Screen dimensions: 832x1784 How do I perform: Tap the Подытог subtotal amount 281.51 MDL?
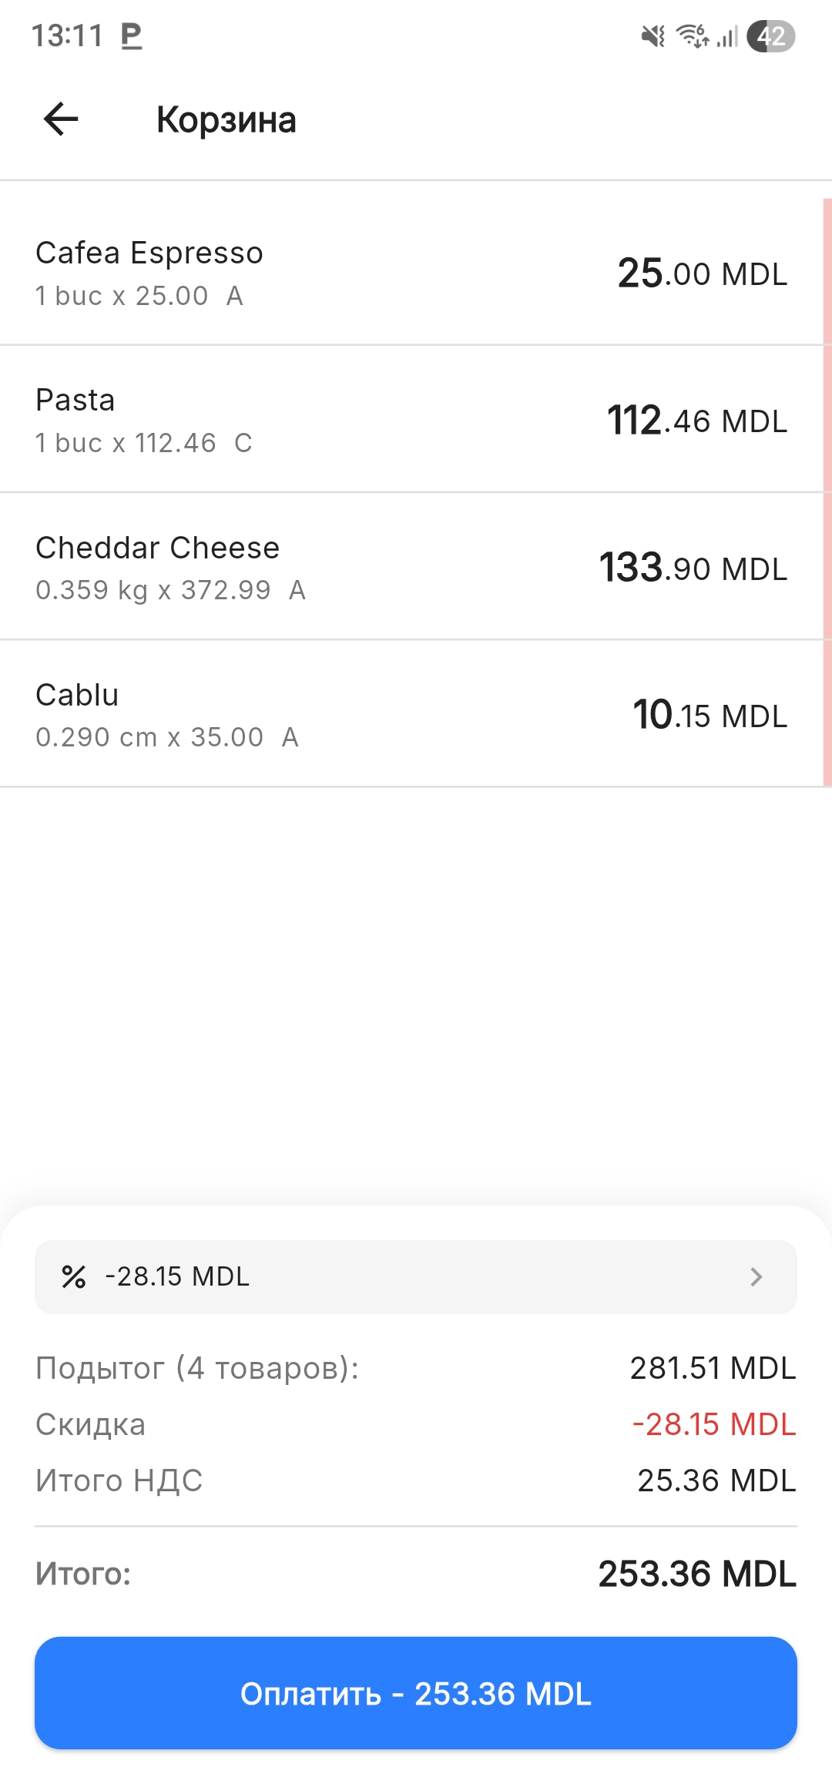713,1368
